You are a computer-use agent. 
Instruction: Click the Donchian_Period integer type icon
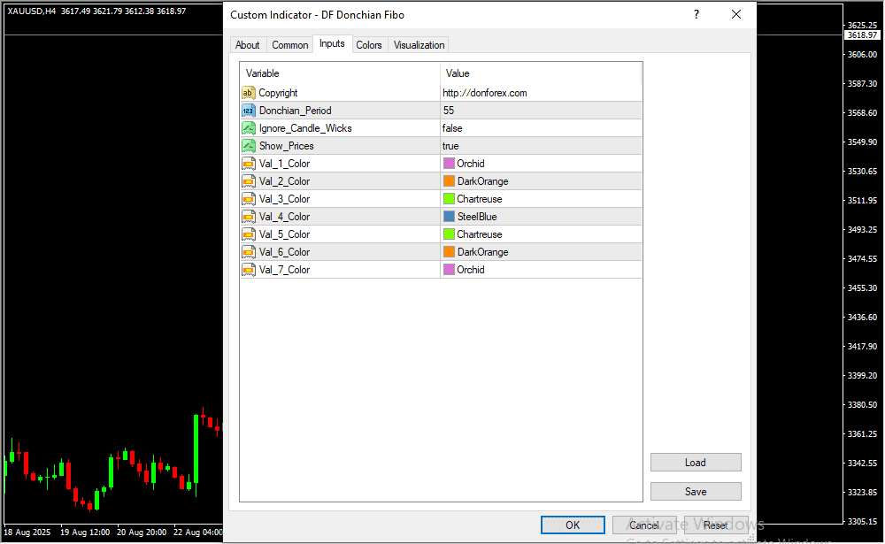click(249, 111)
